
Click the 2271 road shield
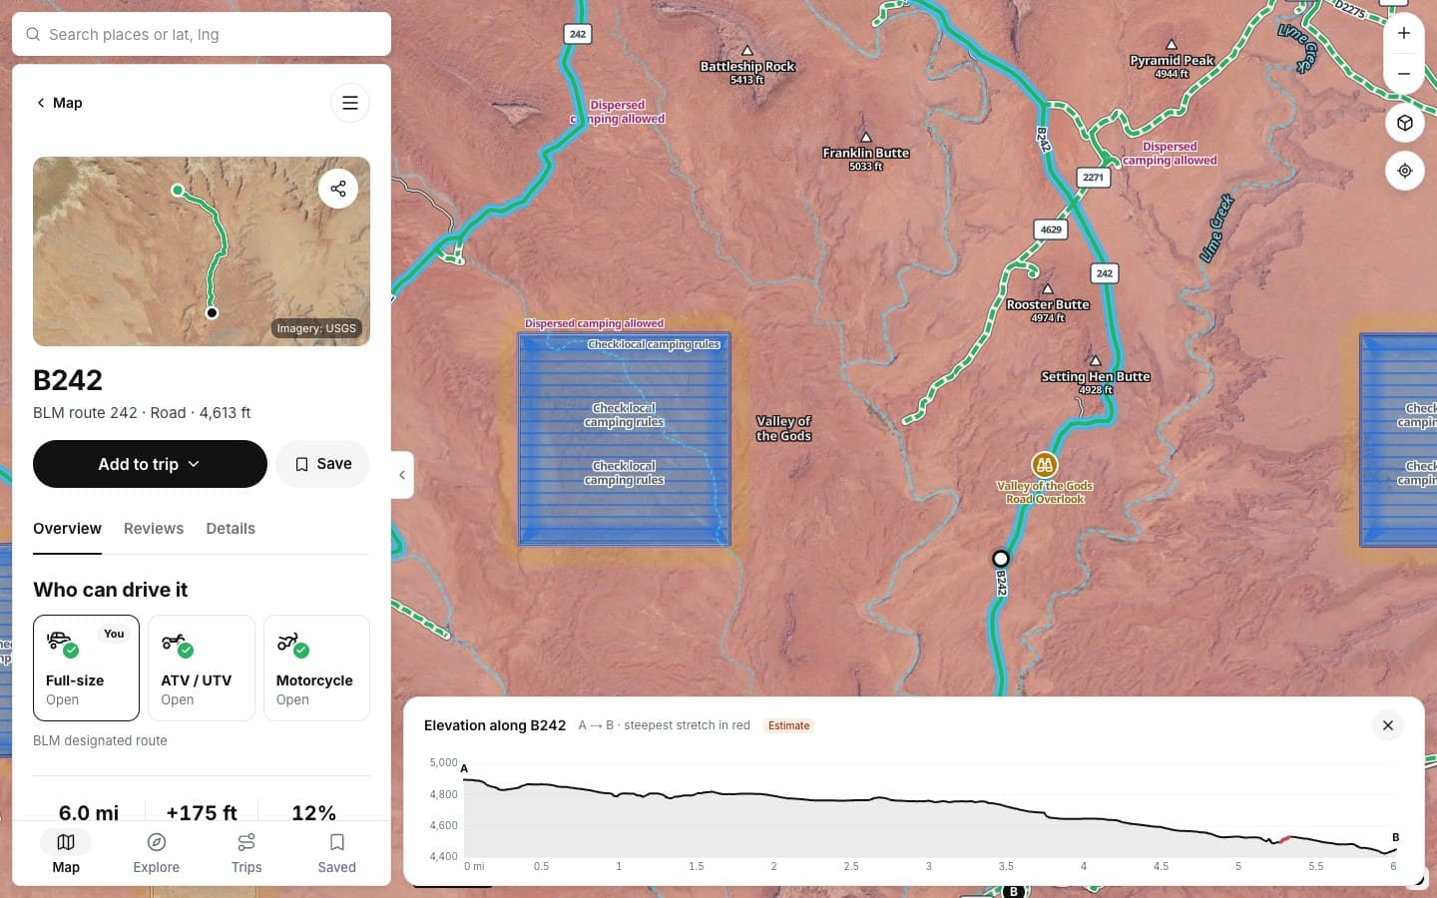coord(1094,178)
